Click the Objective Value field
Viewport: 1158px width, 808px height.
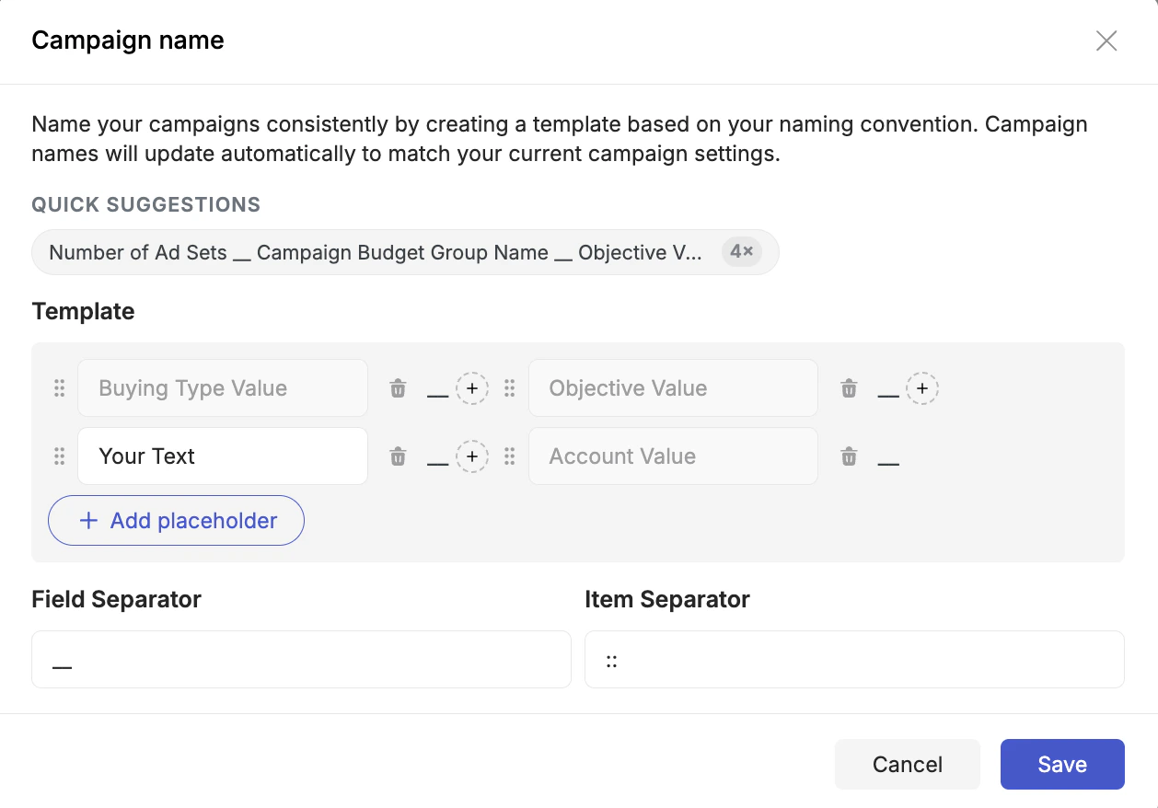point(673,388)
